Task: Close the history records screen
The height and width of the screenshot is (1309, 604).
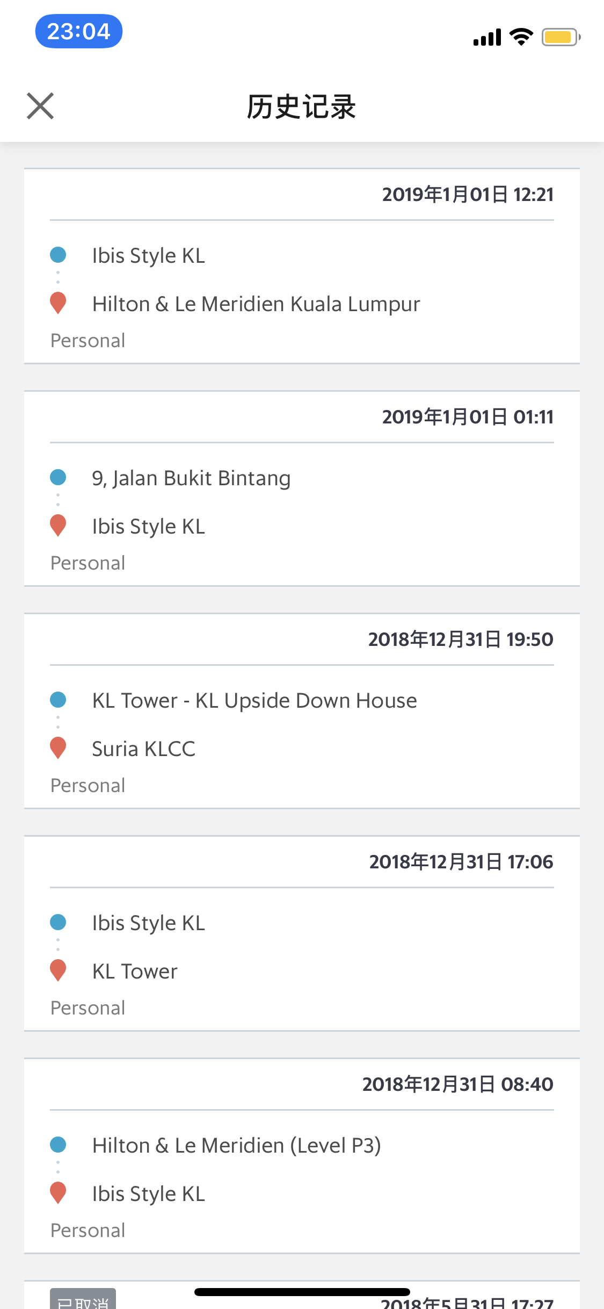Action: (40, 106)
